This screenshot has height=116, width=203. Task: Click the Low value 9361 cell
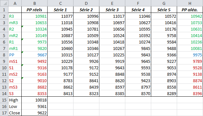pyautogui.click(x=34, y=106)
